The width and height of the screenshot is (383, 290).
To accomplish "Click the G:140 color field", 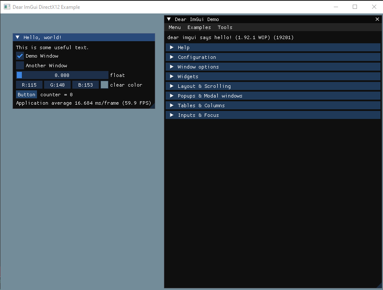I will point(58,85).
